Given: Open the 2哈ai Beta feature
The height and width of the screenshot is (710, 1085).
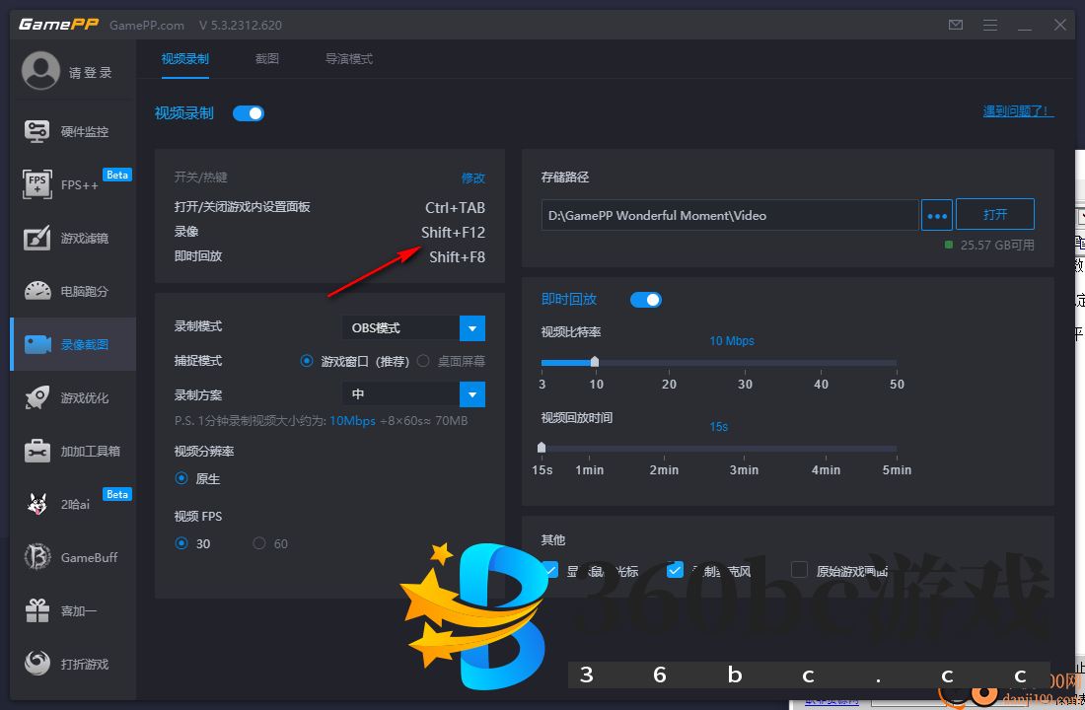Looking at the screenshot, I should tap(72, 504).
